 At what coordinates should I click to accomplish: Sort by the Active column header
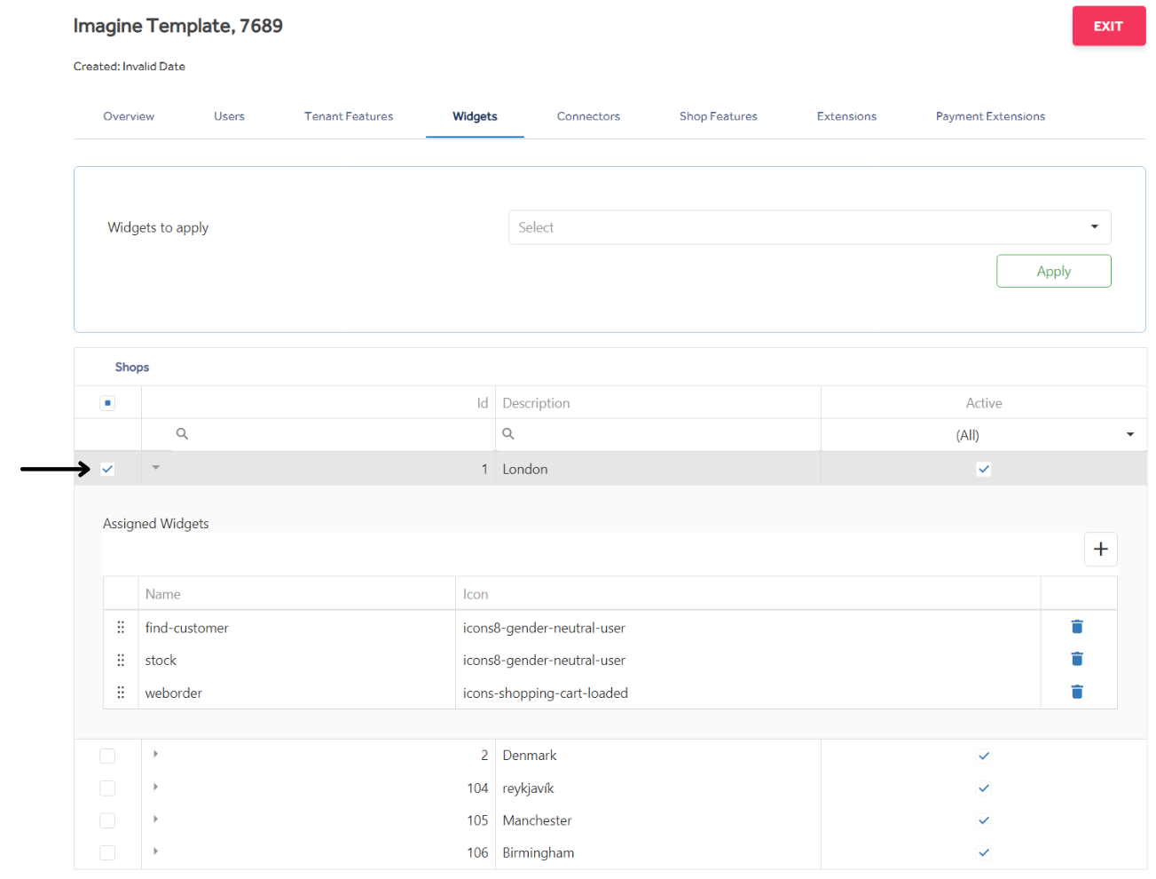click(x=984, y=403)
